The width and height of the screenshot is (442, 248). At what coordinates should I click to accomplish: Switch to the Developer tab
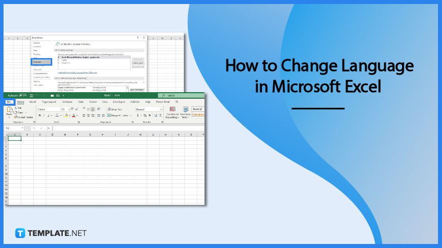119,102
